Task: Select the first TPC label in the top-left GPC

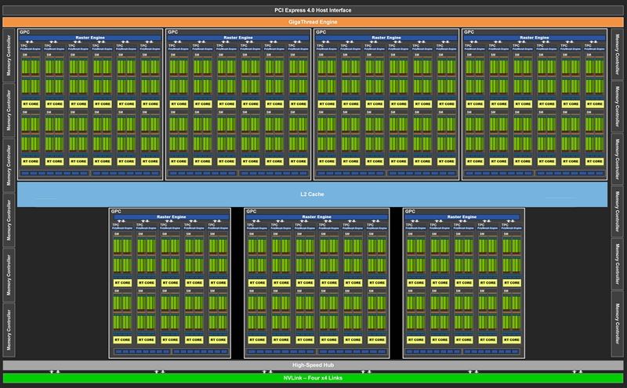Action: click(x=24, y=45)
